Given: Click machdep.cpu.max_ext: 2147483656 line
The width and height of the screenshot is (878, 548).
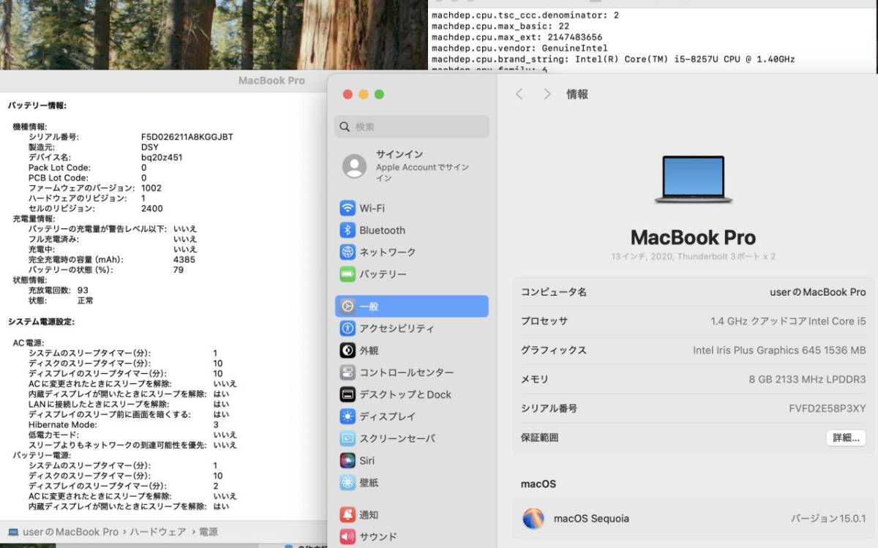Looking at the screenshot, I should [517, 37].
